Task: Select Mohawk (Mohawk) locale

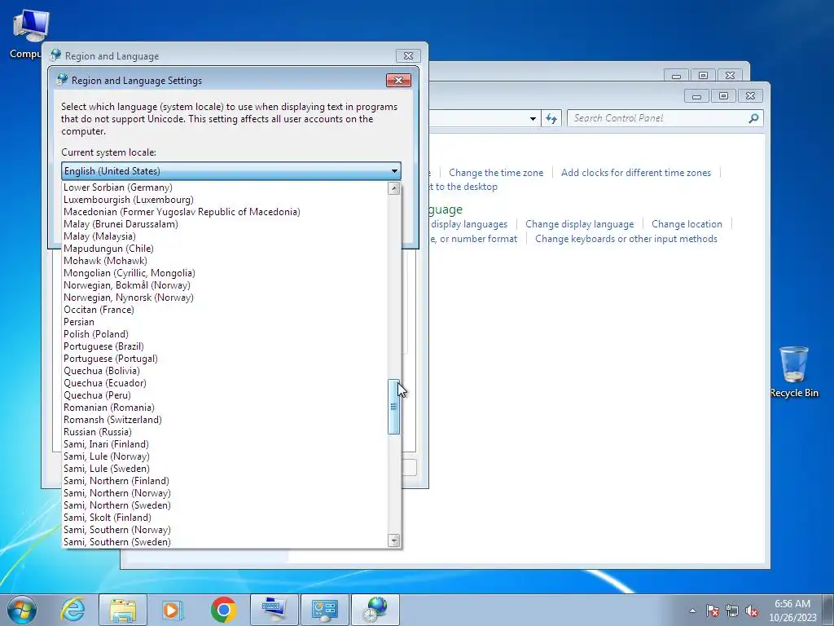Action: click(x=225, y=261)
